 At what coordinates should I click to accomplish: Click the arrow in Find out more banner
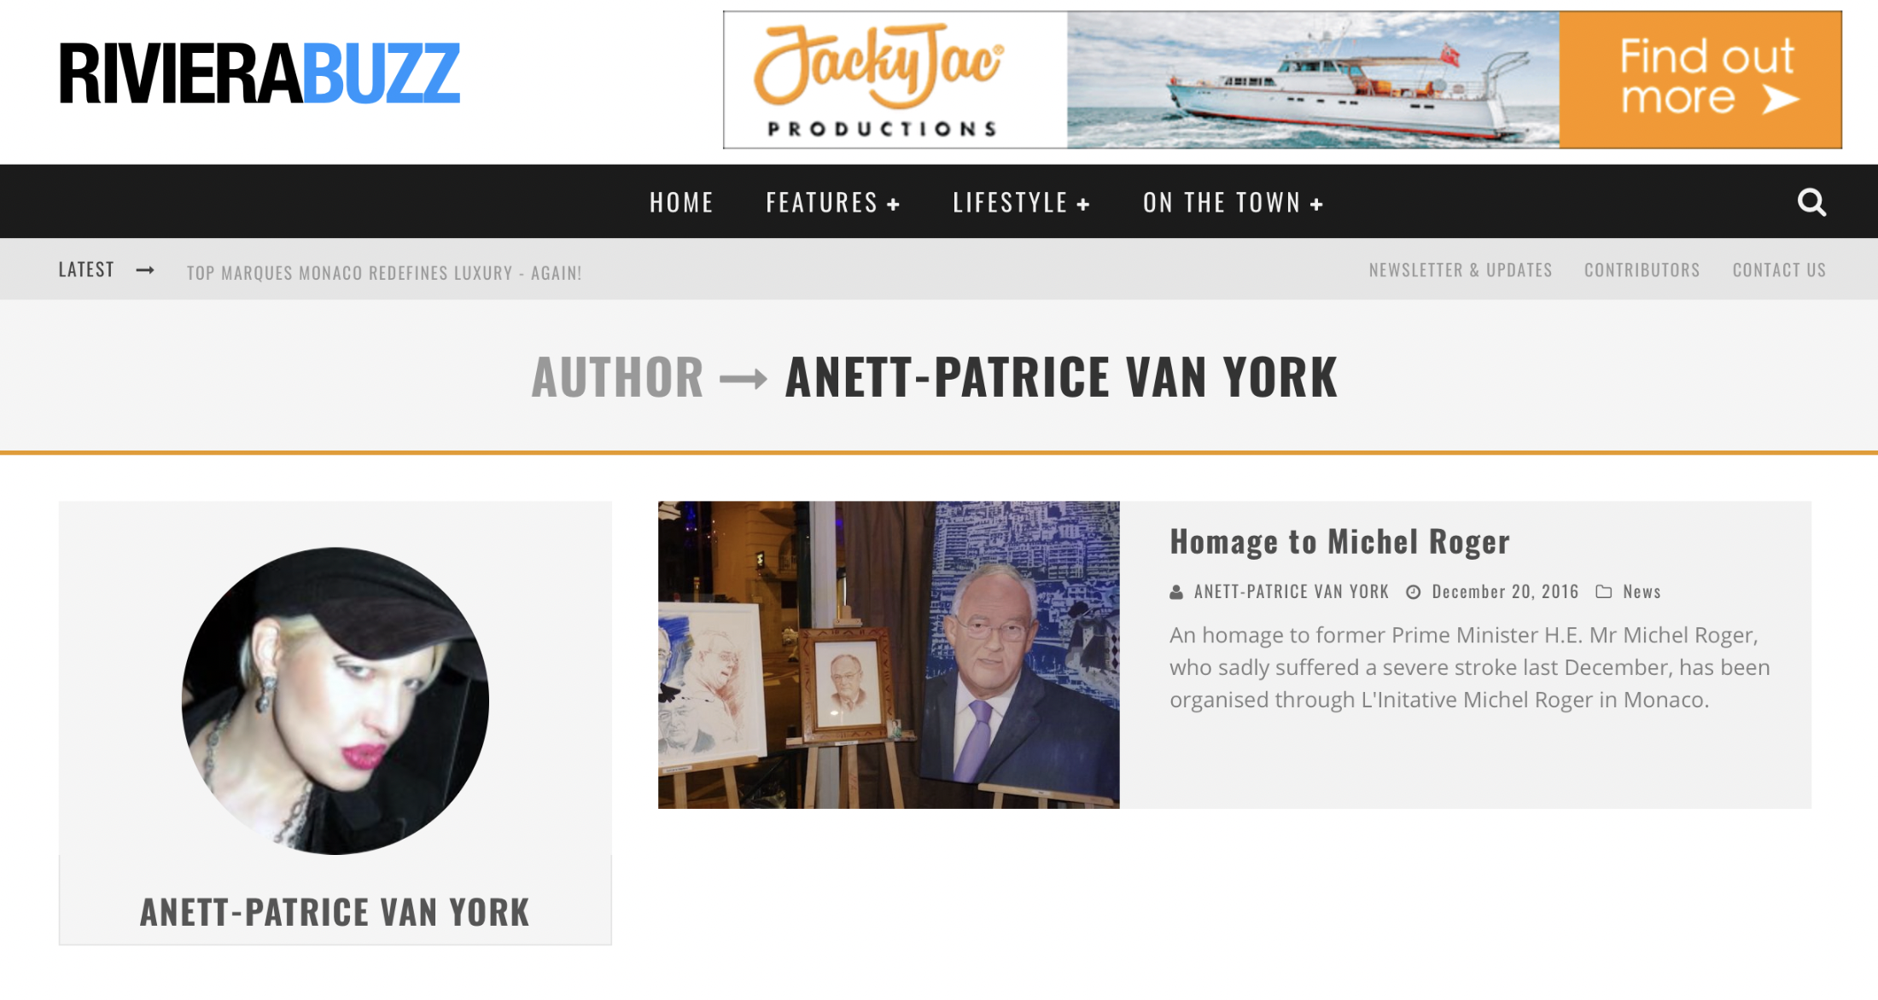[x=1782, y=99]
